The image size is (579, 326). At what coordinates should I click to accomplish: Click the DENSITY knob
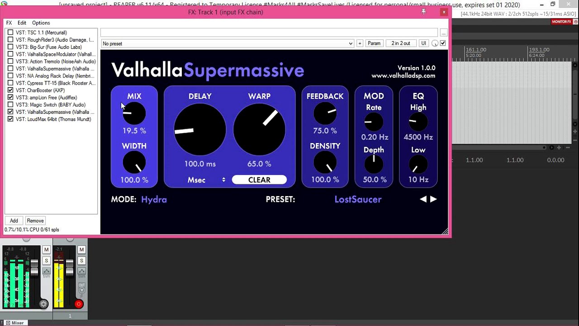click(325, 163)
